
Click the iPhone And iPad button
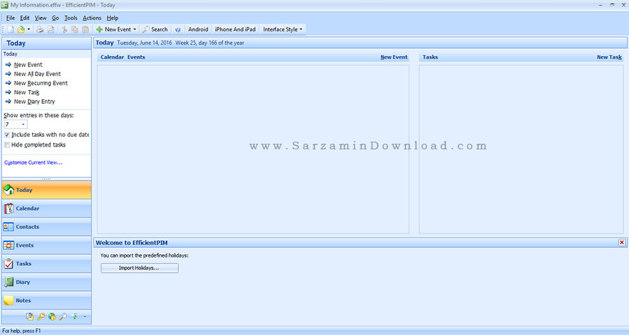tap(235, 29)
